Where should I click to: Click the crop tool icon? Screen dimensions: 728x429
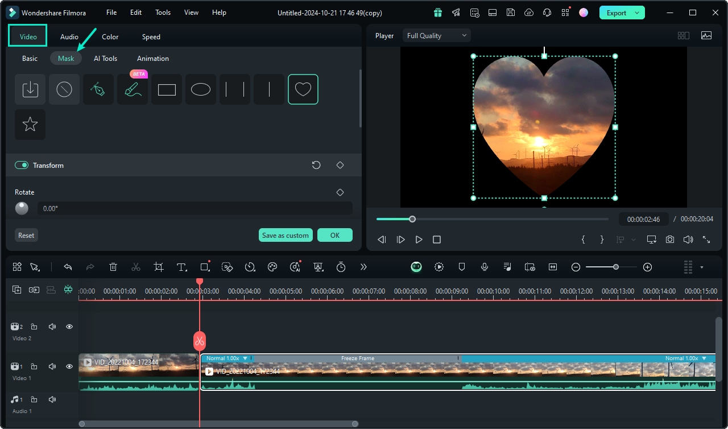(159, 267)
